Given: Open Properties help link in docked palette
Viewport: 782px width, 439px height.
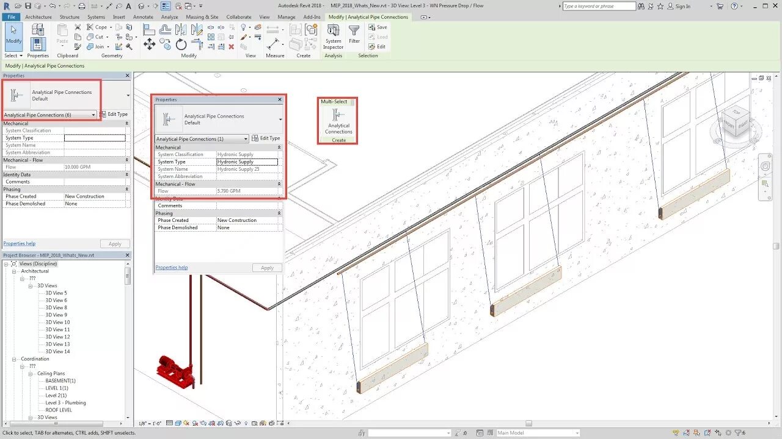Looking at the screenshot, I should [x=20, y=243].
